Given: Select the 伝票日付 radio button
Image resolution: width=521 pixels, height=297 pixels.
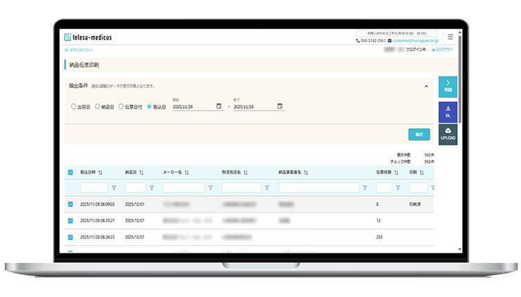Looking at the screenshot, I should point(121,107).
